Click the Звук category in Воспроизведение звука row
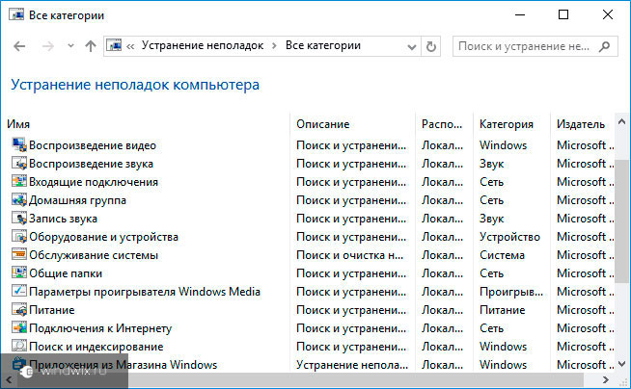 pyautogui.click(x=491, y=164)
